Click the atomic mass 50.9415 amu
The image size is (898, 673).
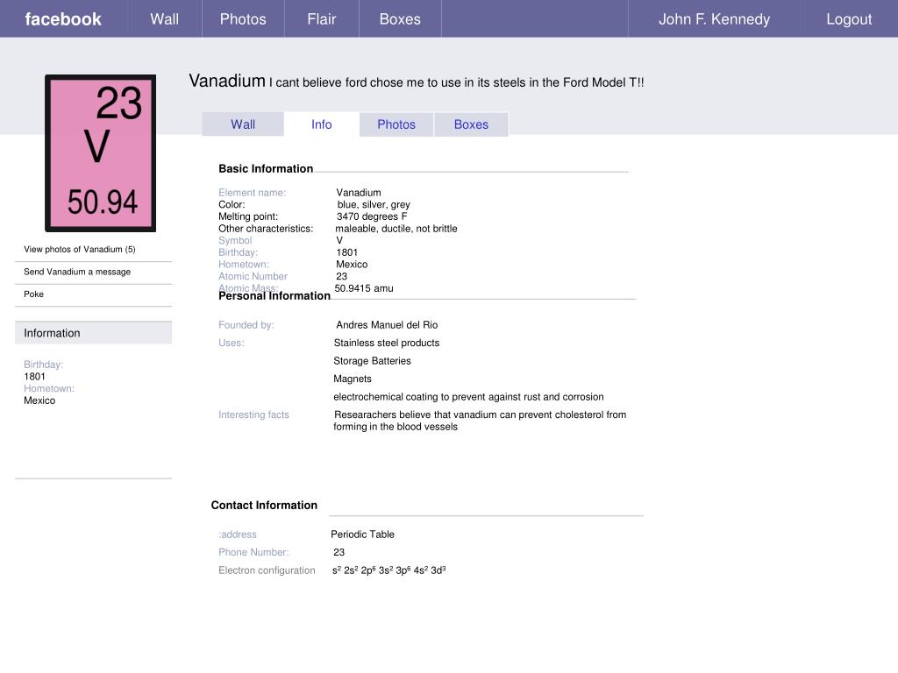coord(364,288)
